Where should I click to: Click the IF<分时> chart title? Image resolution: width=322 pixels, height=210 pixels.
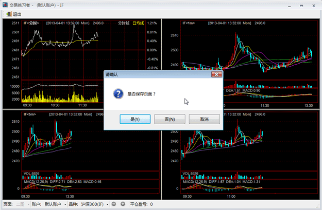coord(31,23)
